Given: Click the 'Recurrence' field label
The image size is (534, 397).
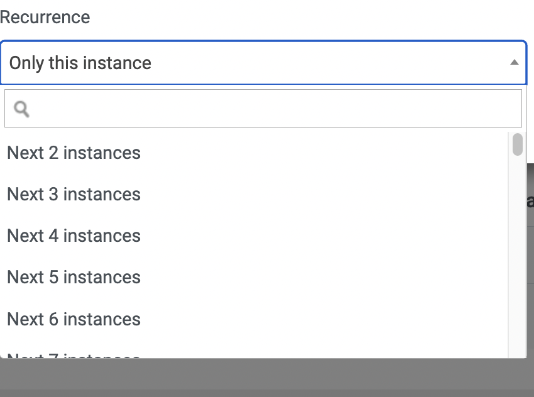Looking at the screenshot, I should [45, 17].
